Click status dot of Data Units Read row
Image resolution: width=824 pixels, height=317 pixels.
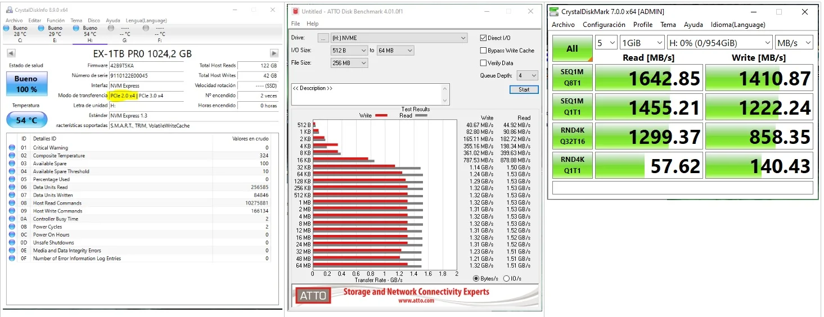coord(12,187)
